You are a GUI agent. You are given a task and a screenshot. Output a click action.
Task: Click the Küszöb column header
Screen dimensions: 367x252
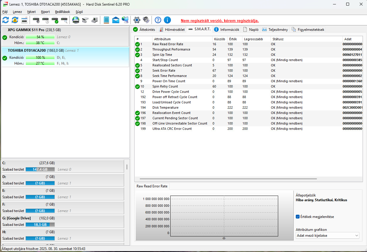click(220, 39)
